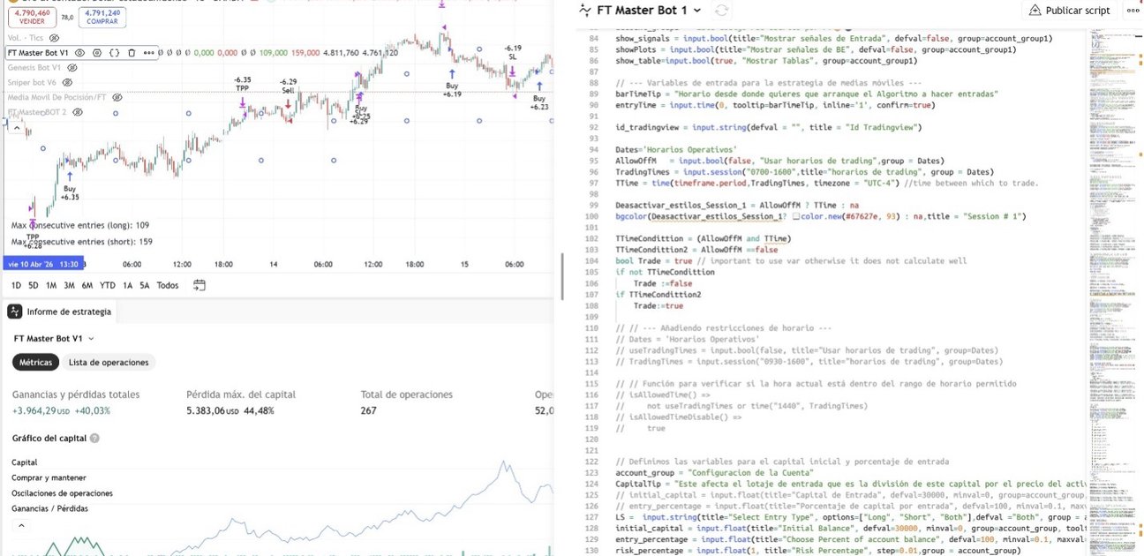Screen dimensions: 1144x556
Task: Open more options dots for FT Master Bot V1
Action: 148,54
